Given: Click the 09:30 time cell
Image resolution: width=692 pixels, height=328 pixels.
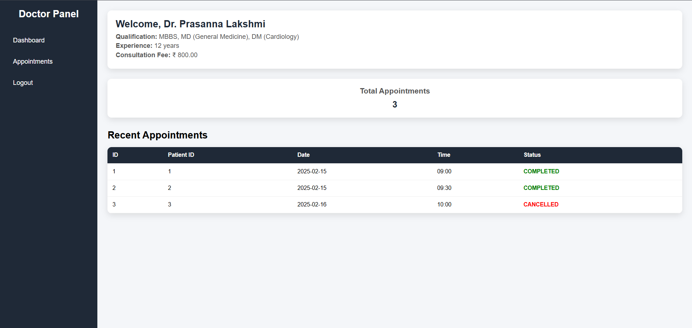Looking at the screenshot, I should 444,188.
